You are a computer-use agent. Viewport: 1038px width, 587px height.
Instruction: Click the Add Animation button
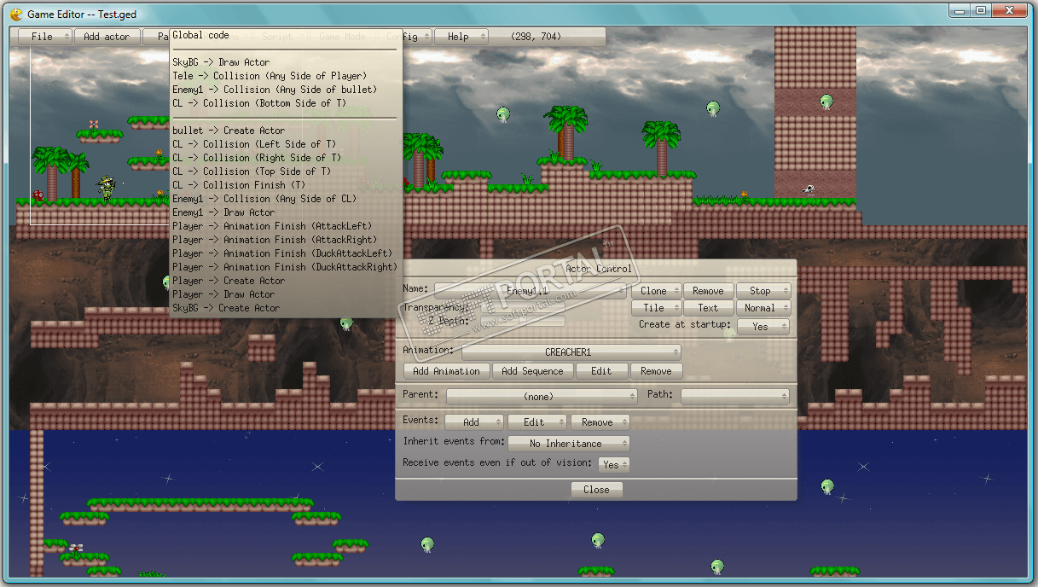click(446, 371)
